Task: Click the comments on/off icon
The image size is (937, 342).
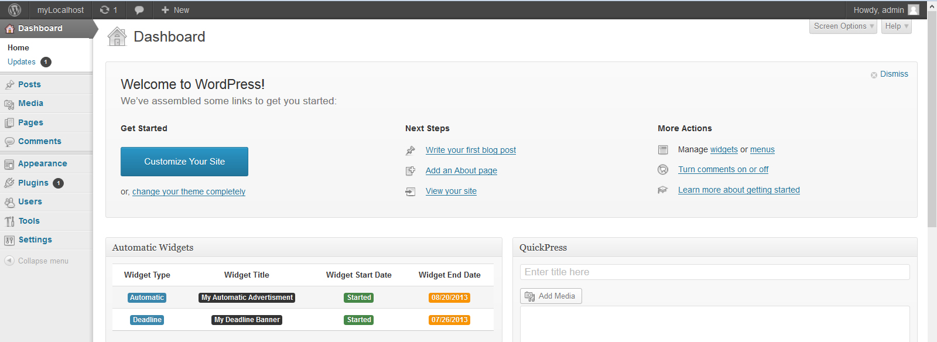Action: (663, 170)
